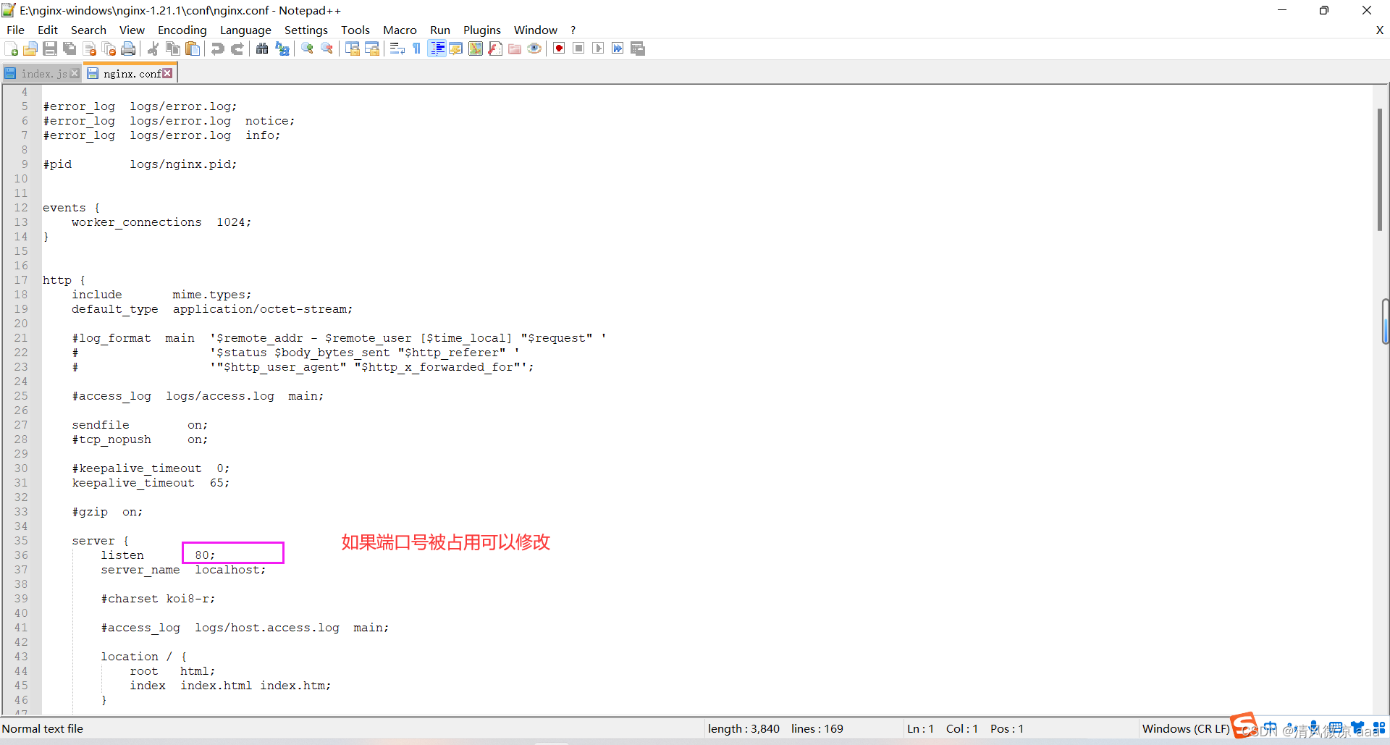Select the nginx.conf tab
The image size is (1390, 745).
[132, 74]
